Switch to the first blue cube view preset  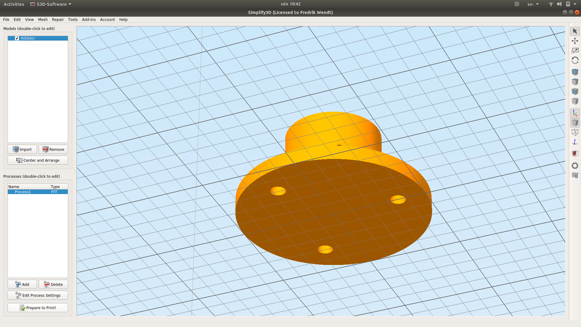tap(575, 72)
